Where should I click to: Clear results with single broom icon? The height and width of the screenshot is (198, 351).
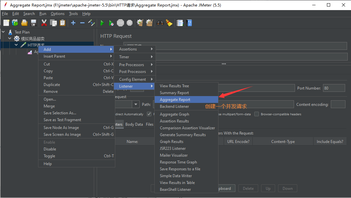pos(140,23)
